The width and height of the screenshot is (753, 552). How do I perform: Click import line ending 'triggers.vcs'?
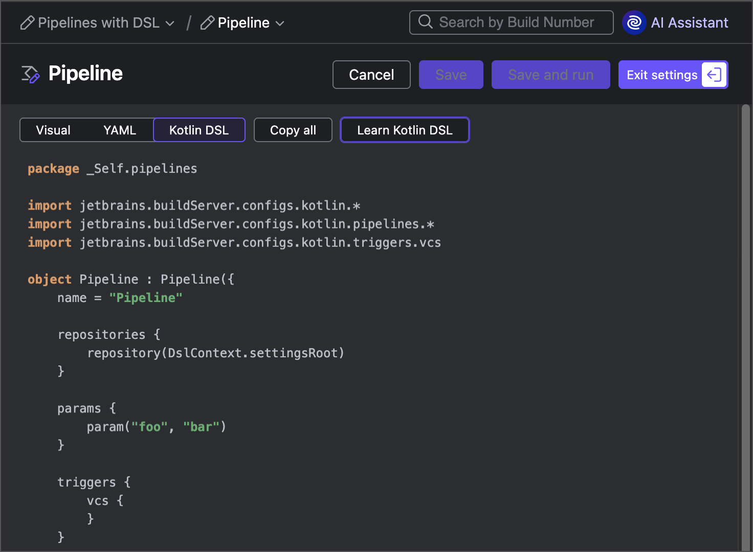234,242
